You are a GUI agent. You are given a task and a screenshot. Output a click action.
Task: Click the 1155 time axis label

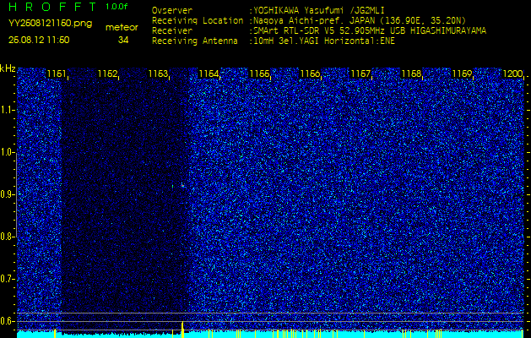259,74
